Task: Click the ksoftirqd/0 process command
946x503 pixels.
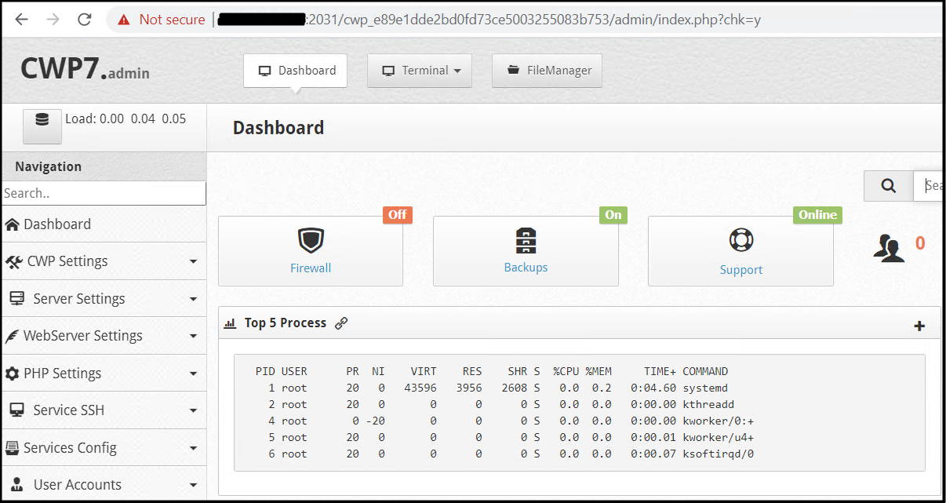Action: (719, 454)
